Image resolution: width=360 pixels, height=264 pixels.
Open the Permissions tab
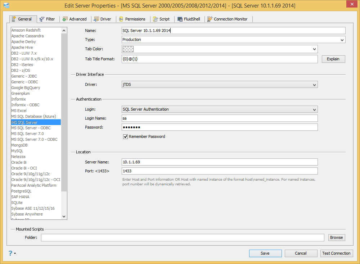pyautogui.click(x=133, y=19)
